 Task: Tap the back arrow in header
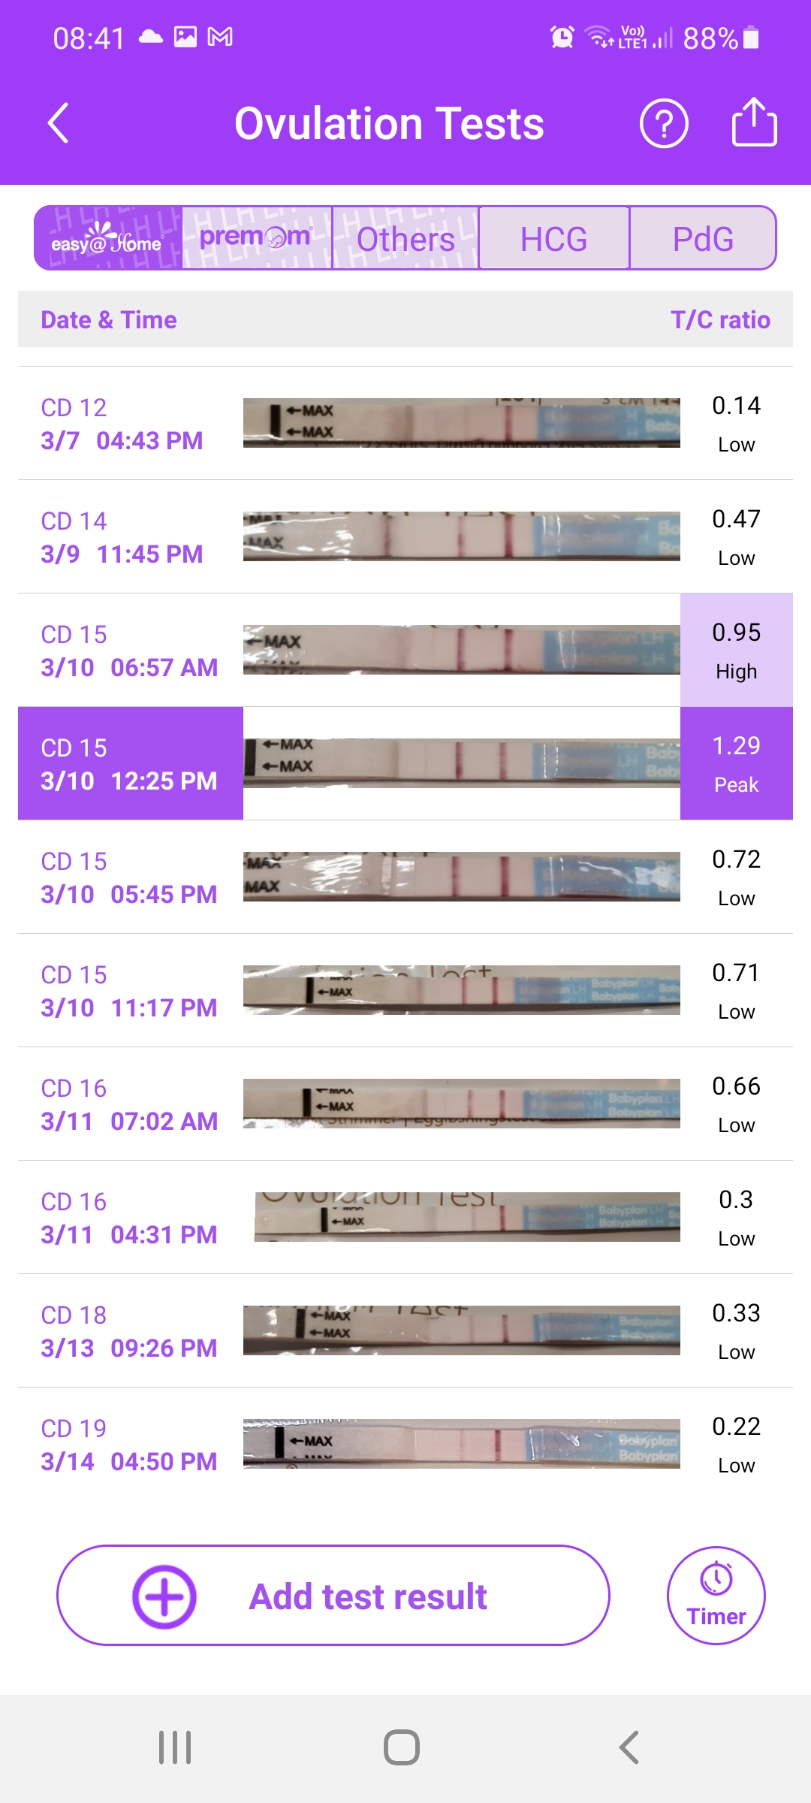(59, 123)
